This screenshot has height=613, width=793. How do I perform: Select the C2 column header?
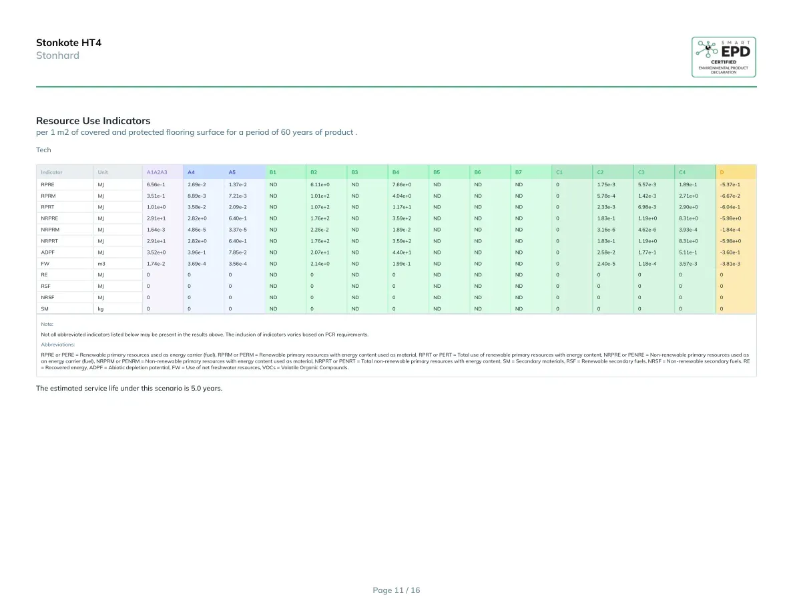pos(600,172)
